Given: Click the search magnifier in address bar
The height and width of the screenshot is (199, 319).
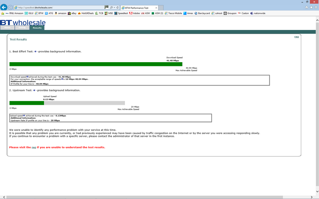Looking at the screenshot, I should pos(111,8).
